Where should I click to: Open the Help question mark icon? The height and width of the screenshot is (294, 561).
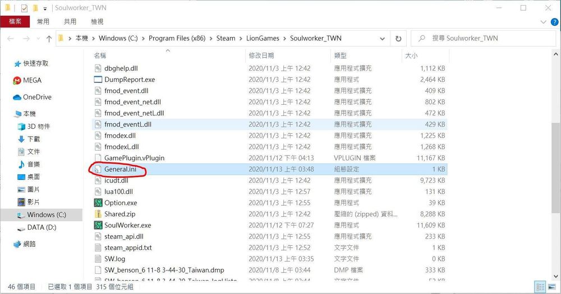point(554,22)
